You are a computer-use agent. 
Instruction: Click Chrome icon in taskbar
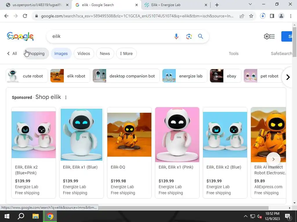50,216
